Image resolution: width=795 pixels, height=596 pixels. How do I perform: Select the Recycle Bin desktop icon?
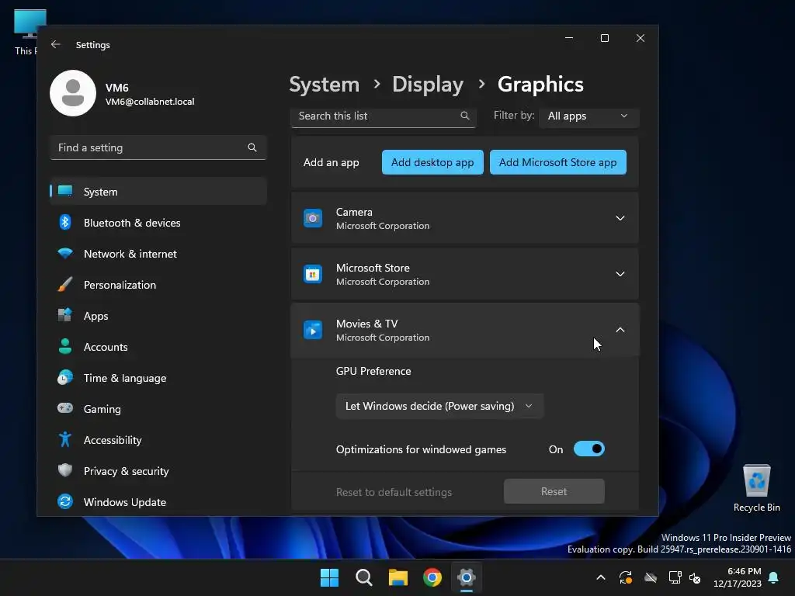tap(757, 487)
